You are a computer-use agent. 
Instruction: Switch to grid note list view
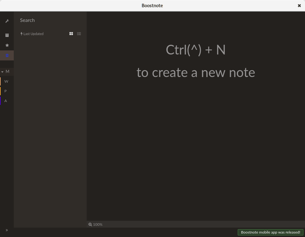point(71,34)
